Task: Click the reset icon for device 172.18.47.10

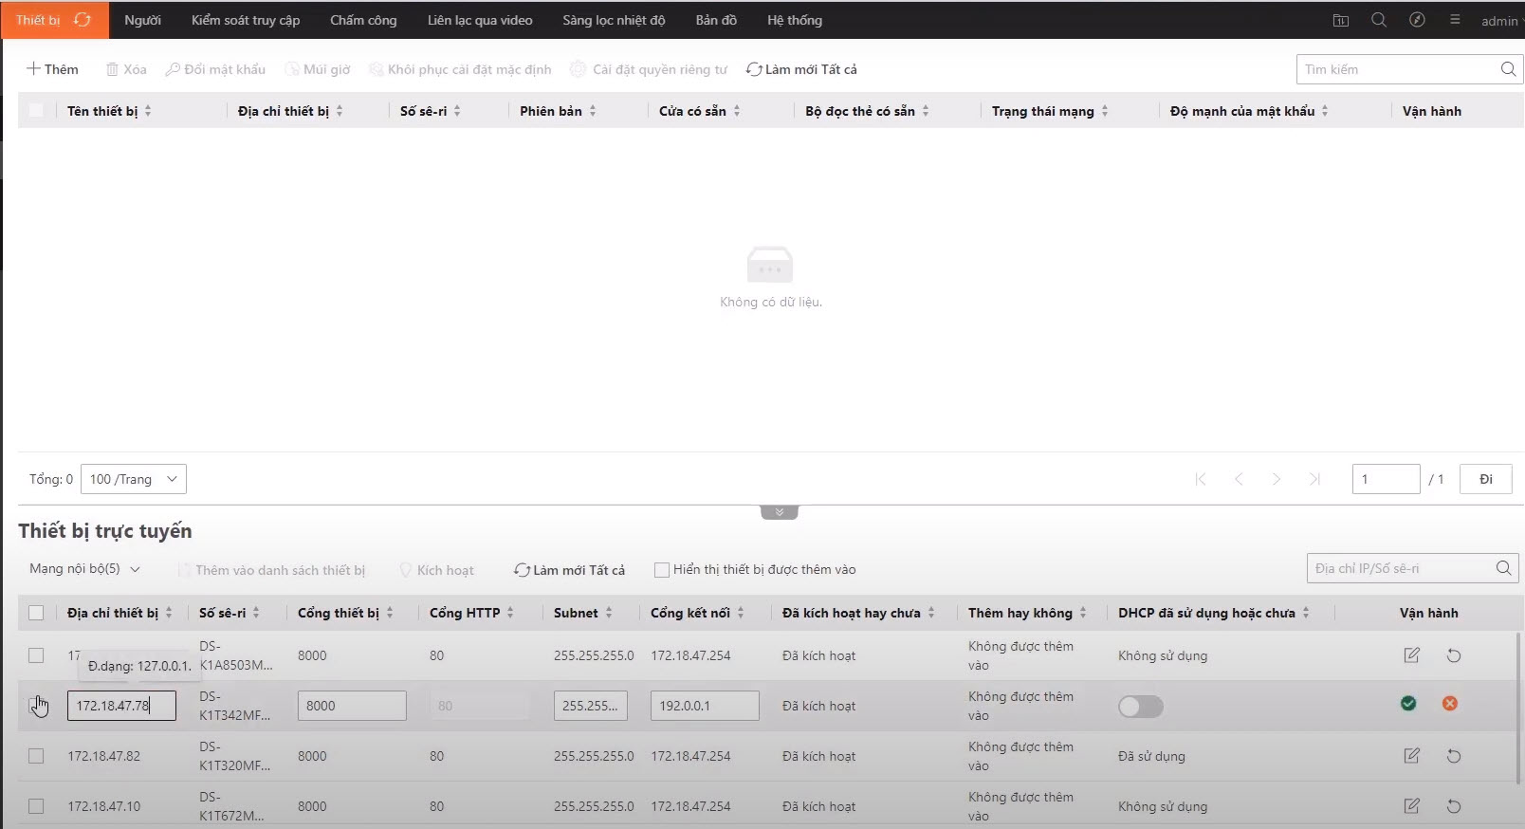Action: [x=1453, y=806]
